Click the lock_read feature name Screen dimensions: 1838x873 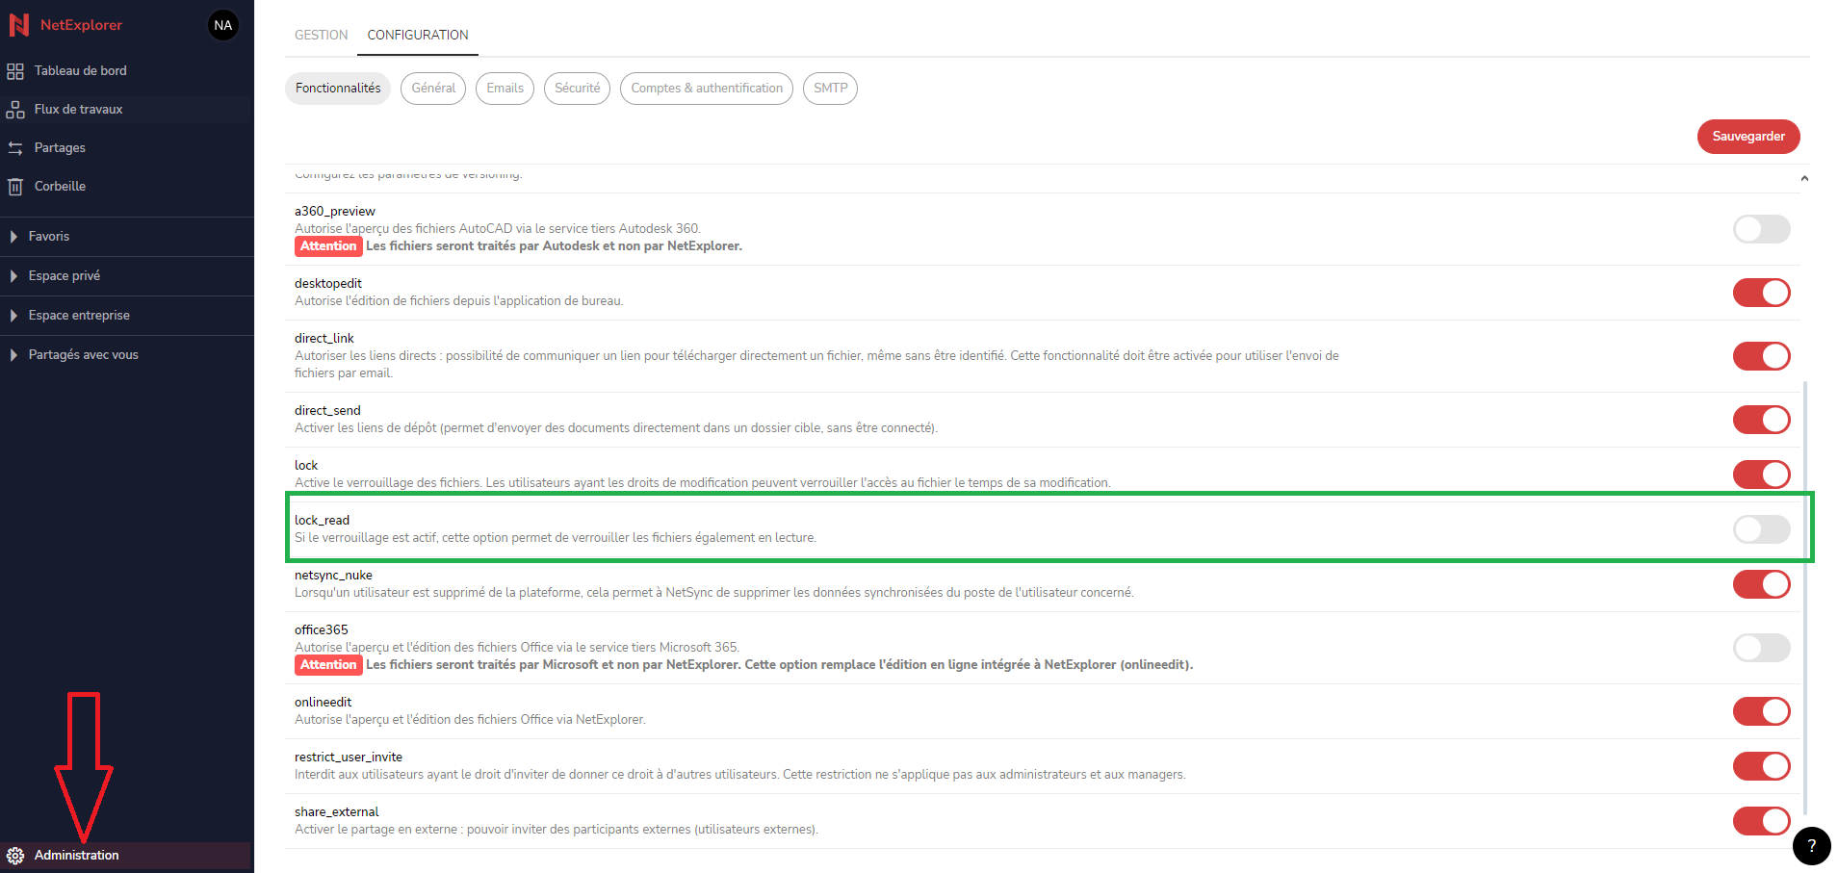322,521
